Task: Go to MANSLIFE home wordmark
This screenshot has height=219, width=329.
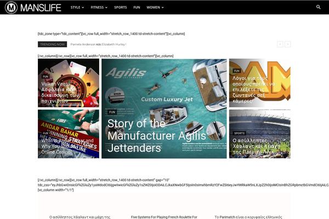Action: 41,8
